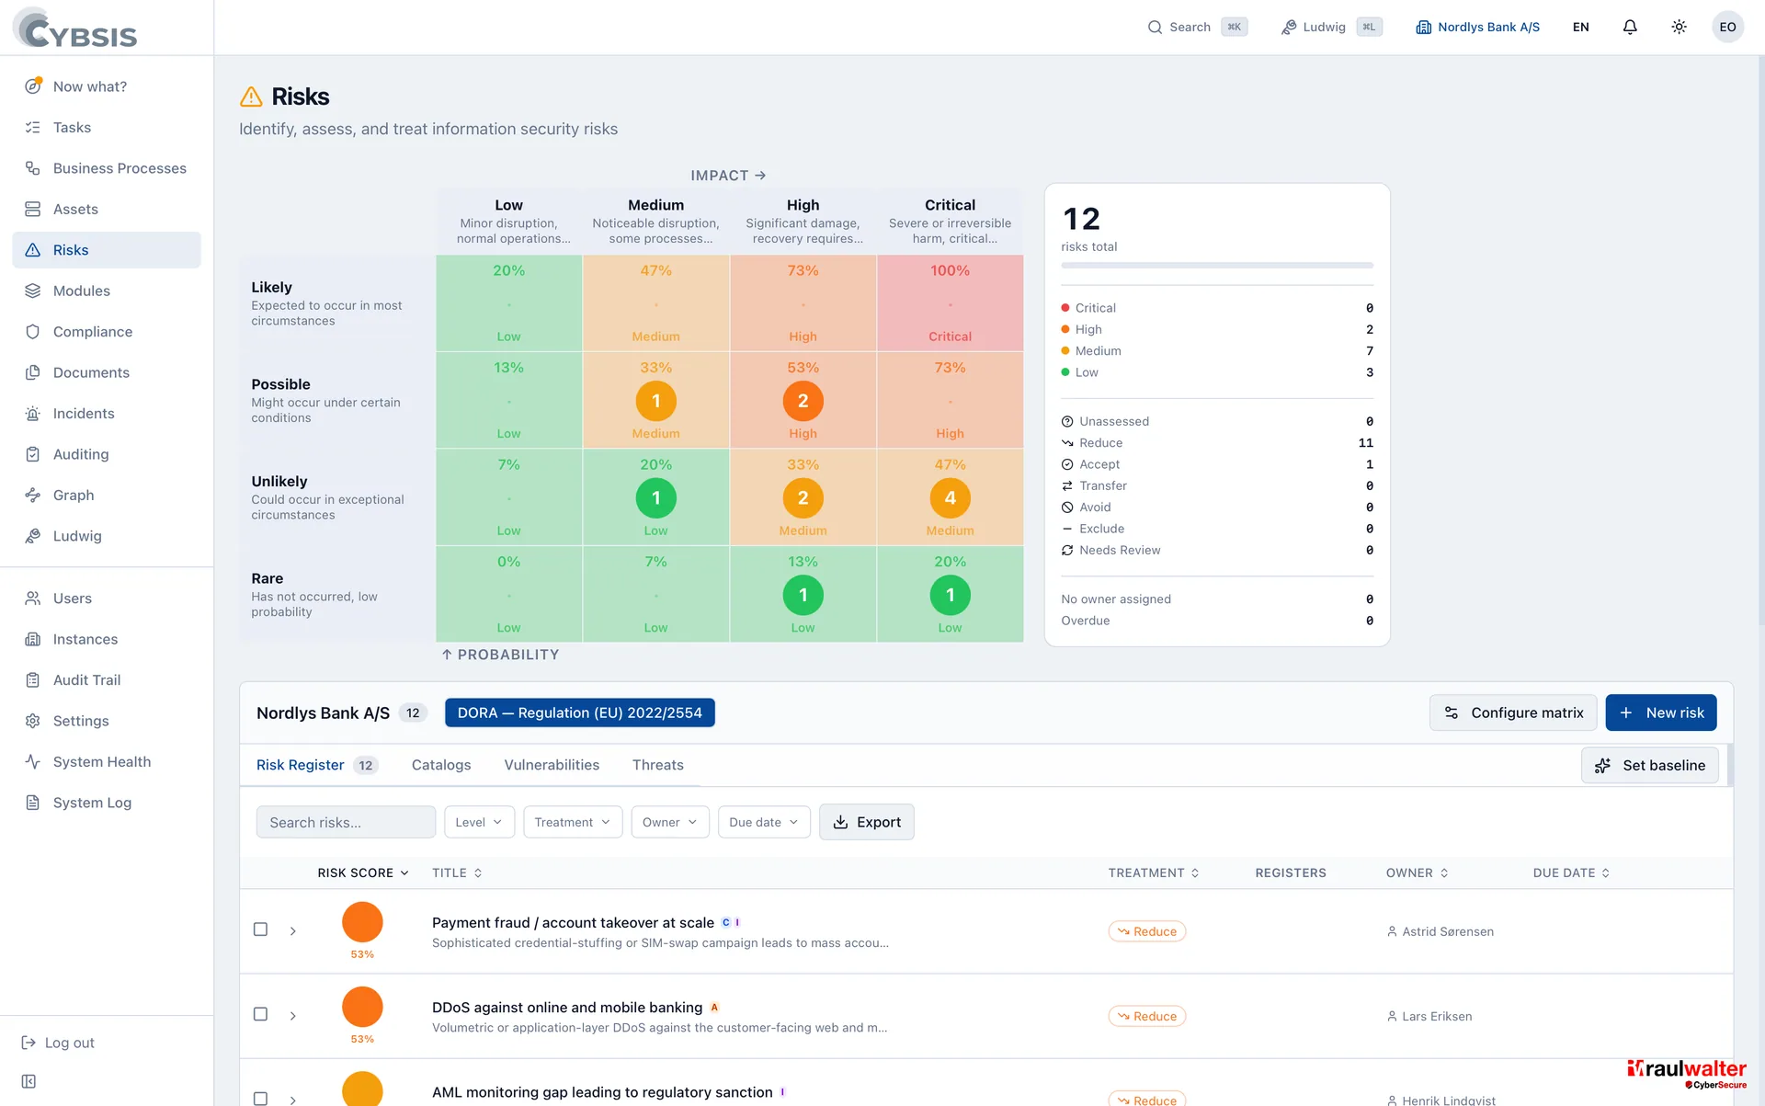Click the Now what? compass icon
Screen dimensions: 1765x1106
point(33,86)
